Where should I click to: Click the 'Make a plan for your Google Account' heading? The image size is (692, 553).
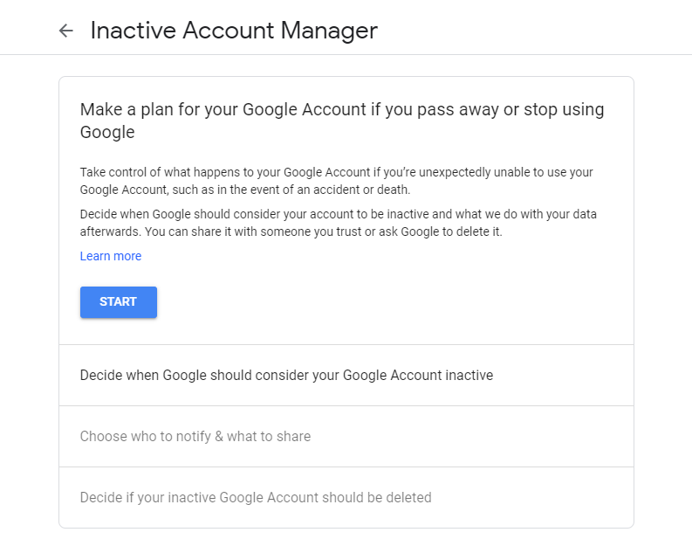coord(342,121)
